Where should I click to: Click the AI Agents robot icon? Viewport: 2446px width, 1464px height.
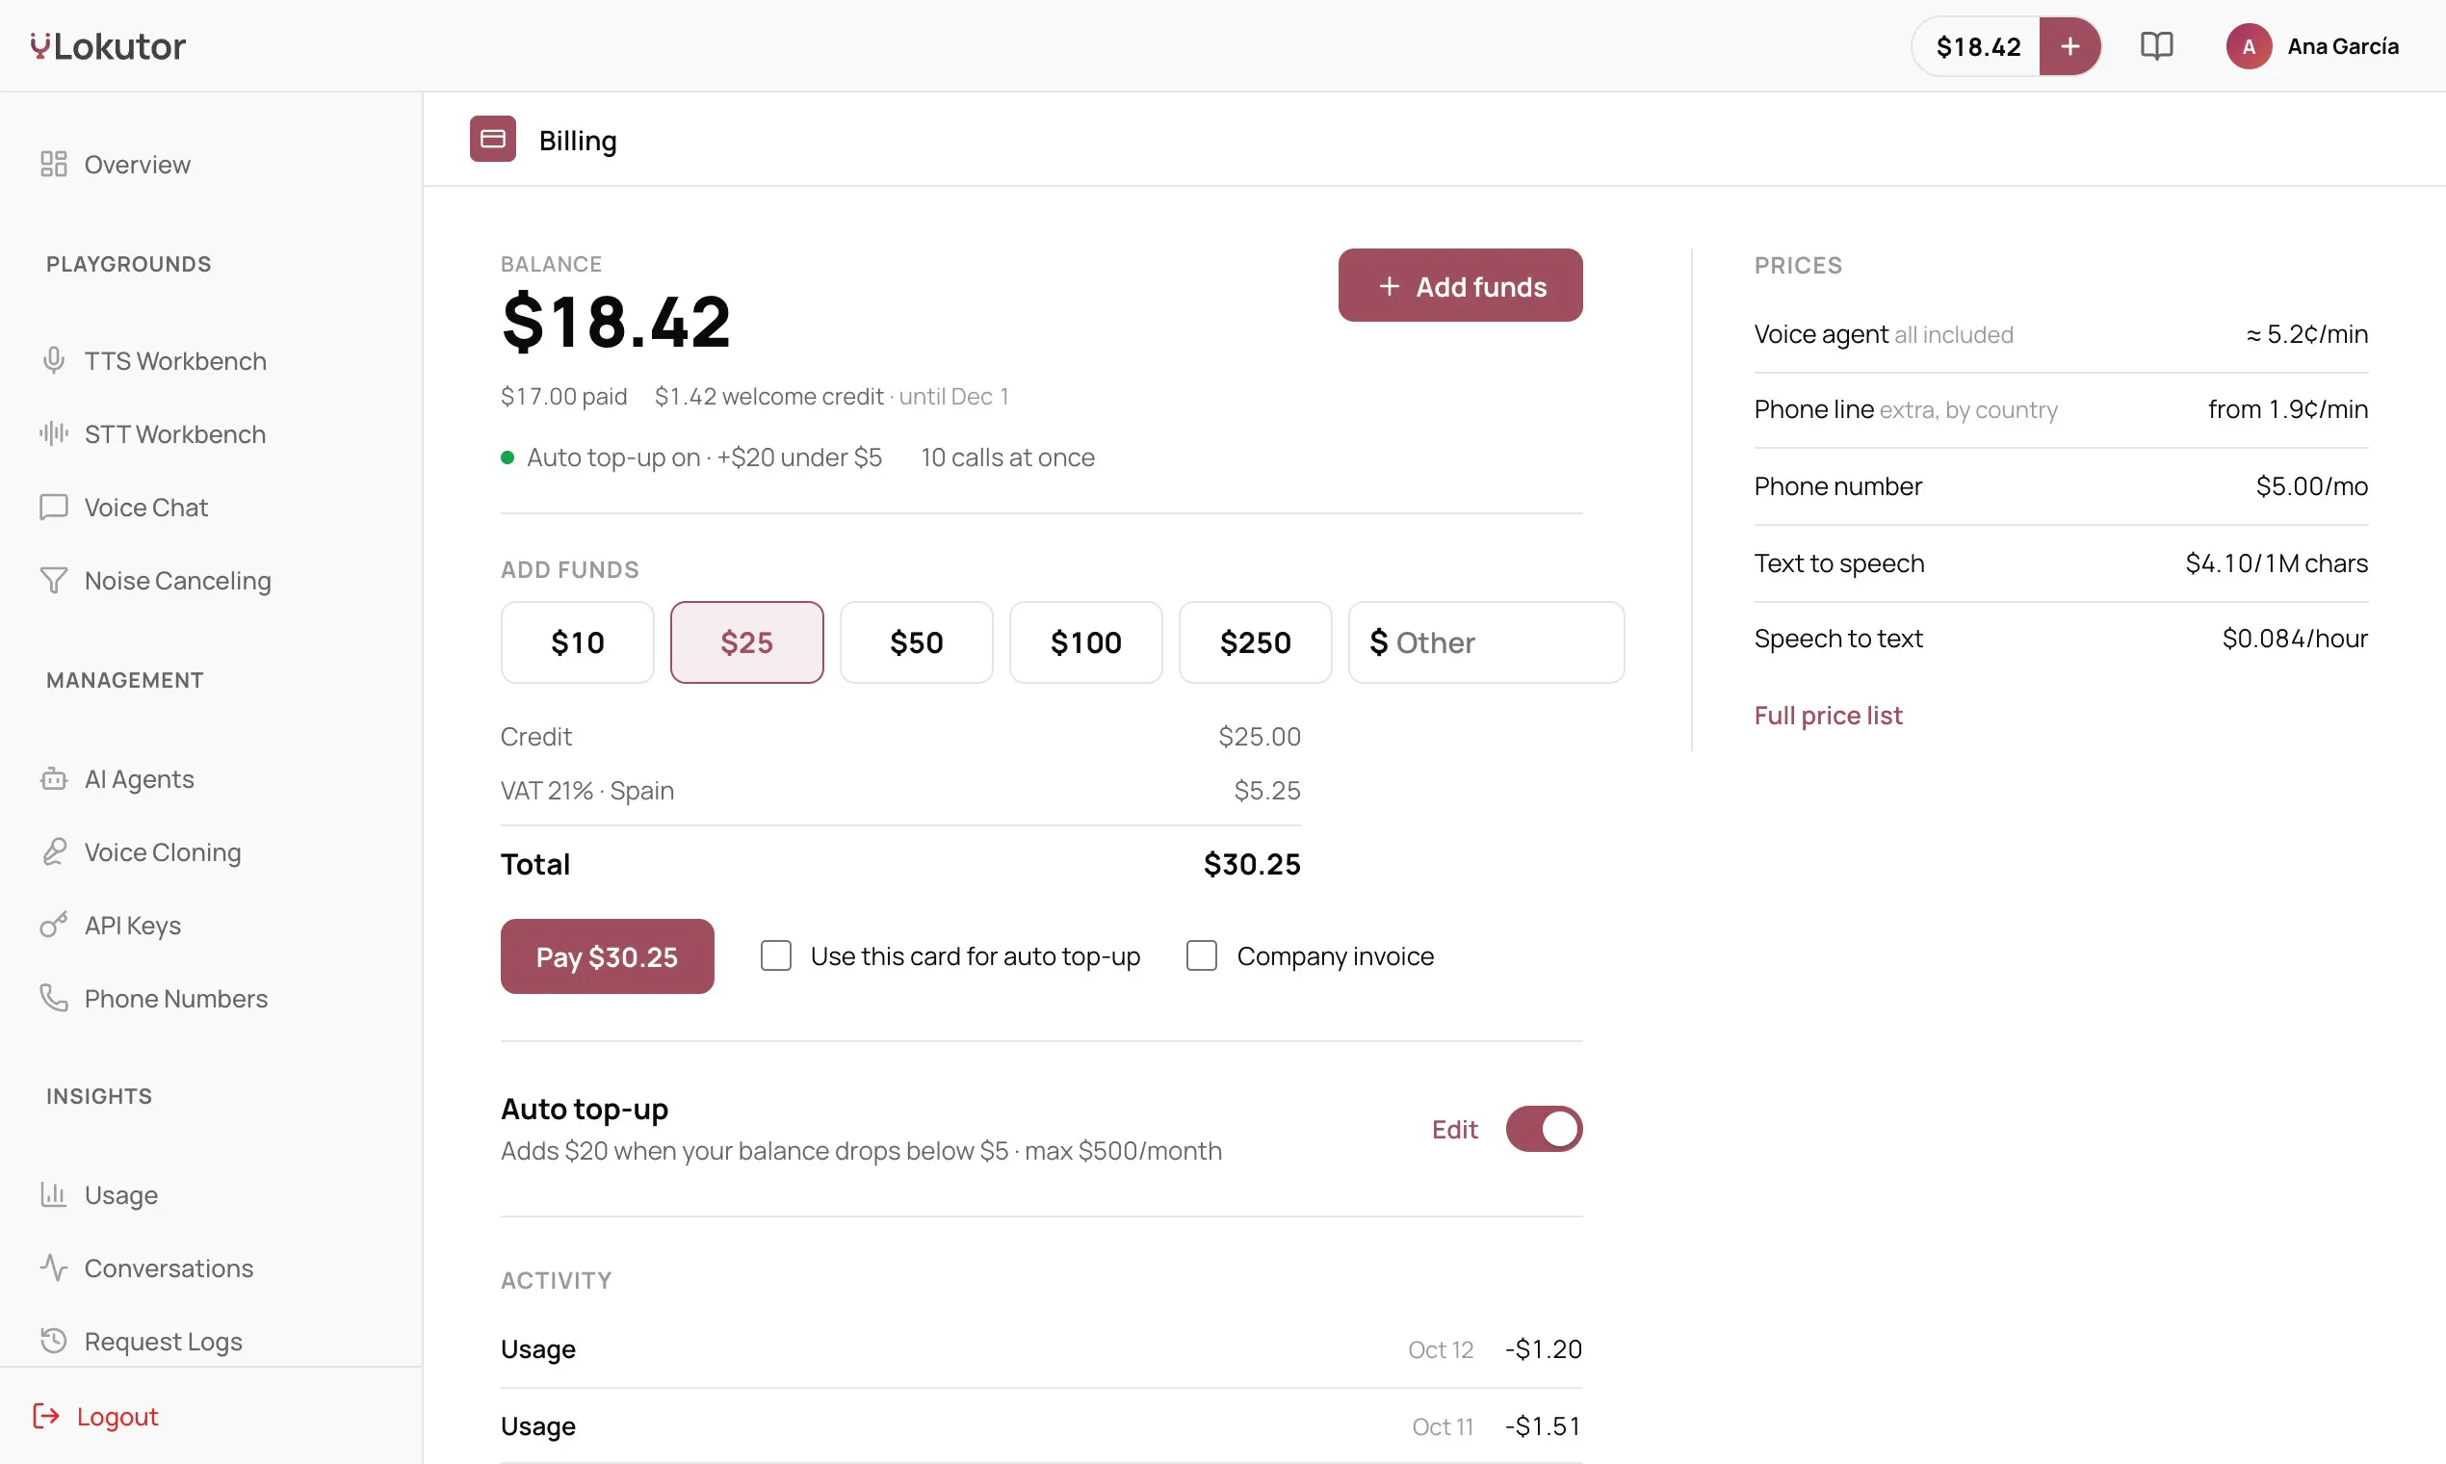(x=53, y=778)
